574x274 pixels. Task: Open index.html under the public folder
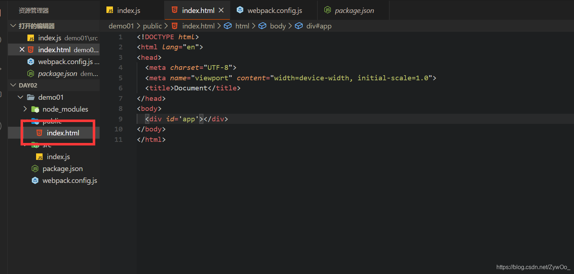pyautogui.click(x=54, y=133)
